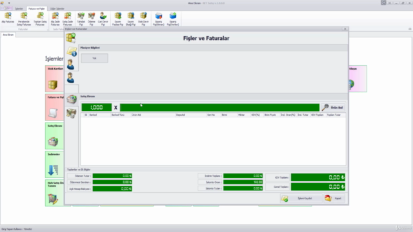Select the Fatura ve Fişler ribbon tab
The image size is (413, 232).
[37, 8]
